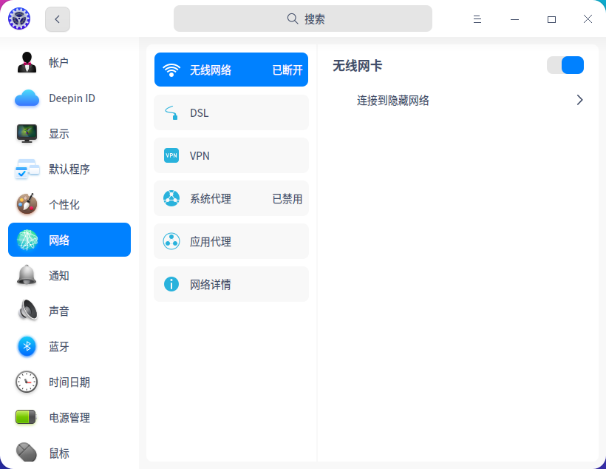Viewport: 606px width, 469px height.
Task: Select 声音 label in sidebar
Action: 58,311
